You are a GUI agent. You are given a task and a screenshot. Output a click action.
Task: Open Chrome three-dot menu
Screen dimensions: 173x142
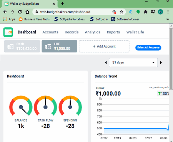(168, 12)
